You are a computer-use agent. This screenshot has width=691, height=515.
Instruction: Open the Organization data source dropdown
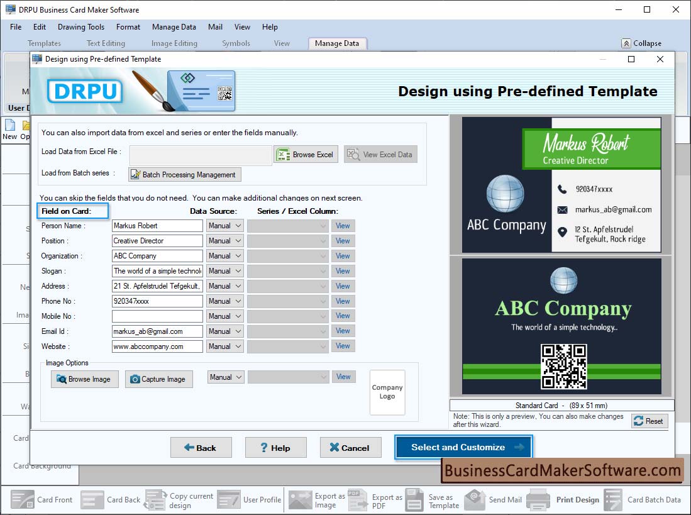pyautogui.click(x=224, y=256)
